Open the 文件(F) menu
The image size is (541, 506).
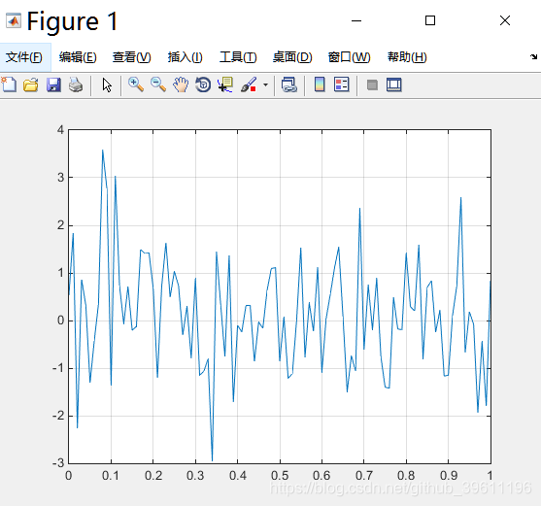coord(24,57)
